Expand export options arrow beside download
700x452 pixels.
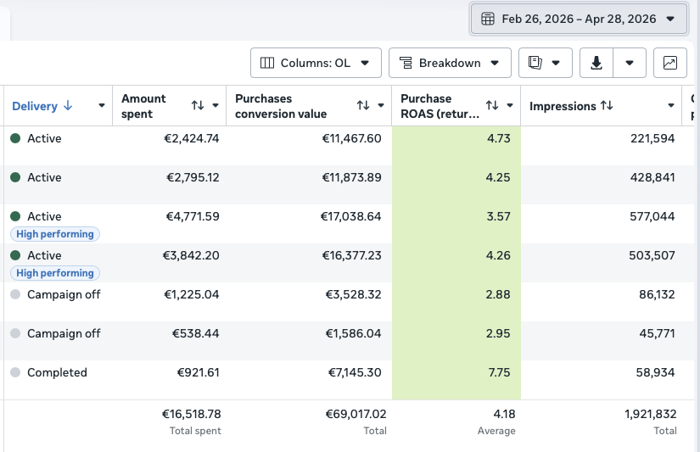coord(630,63)
